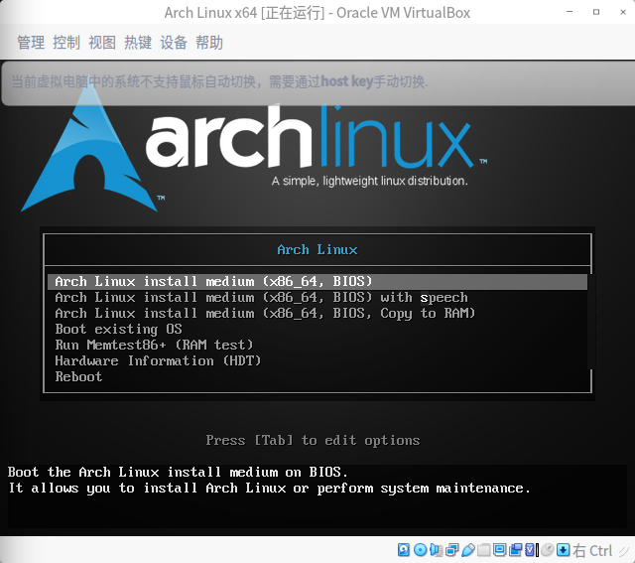Select the Copy to RAM boot entry
Screen dimensions: 635x563
(x=317, y=314)
